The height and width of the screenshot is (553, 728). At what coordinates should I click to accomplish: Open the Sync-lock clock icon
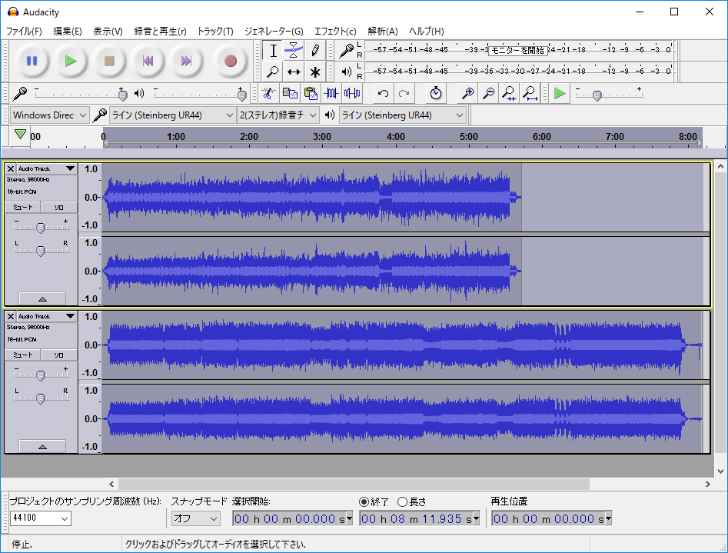click(x=436, y=93)
